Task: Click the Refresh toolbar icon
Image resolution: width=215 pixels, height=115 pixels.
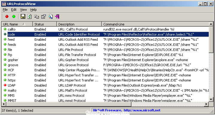Action: tap(30, 16)
